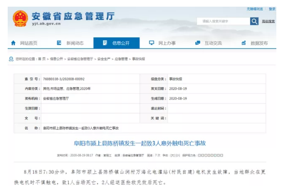Open the 网站首页 navigation tab

24,43
